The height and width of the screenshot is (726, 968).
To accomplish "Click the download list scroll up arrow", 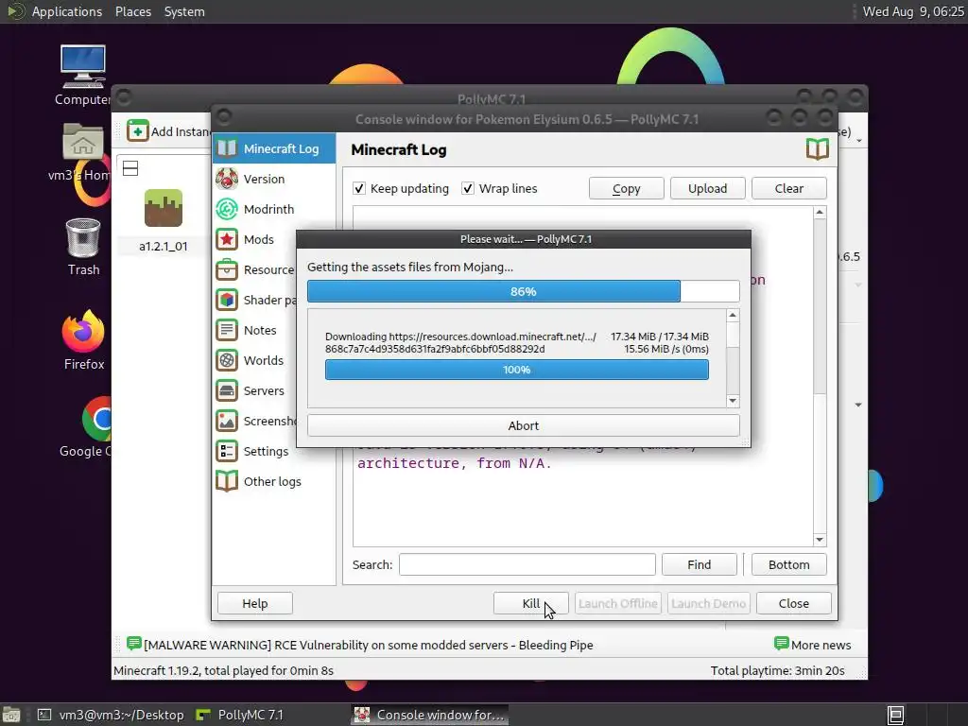I will tap(733, 316).
